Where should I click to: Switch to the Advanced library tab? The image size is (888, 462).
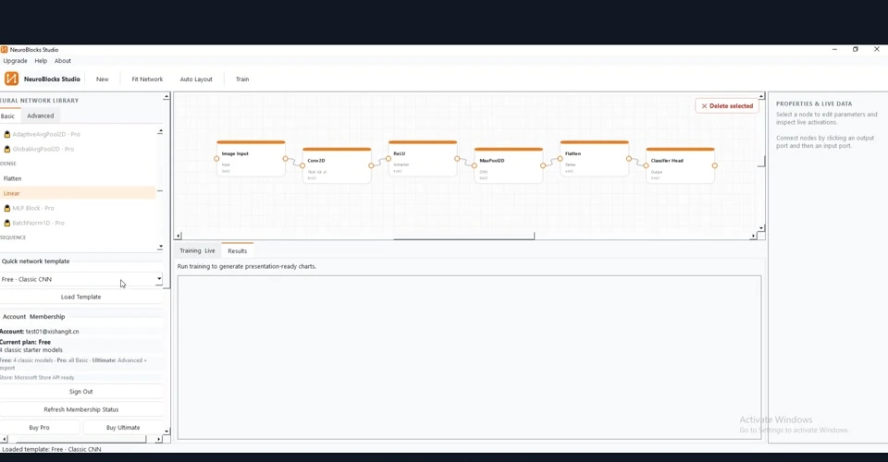click(x=40, y=115)
